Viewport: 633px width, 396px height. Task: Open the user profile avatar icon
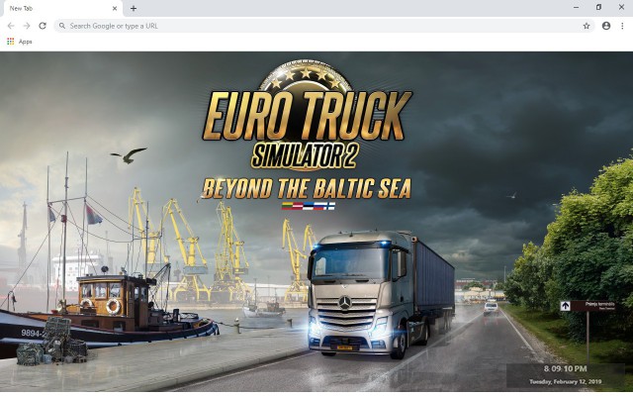(606, 26)
